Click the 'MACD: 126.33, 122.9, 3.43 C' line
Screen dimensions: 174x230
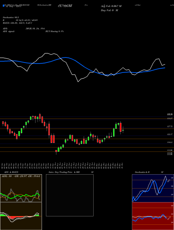17,23
